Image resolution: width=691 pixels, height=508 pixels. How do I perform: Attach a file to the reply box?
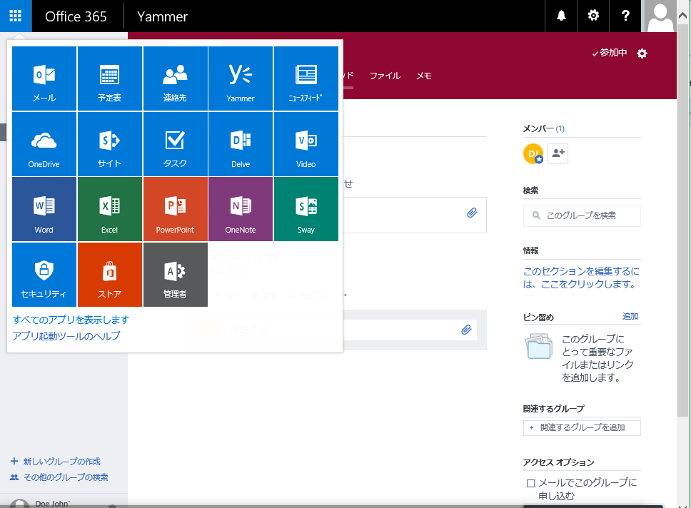click(466, 330)
